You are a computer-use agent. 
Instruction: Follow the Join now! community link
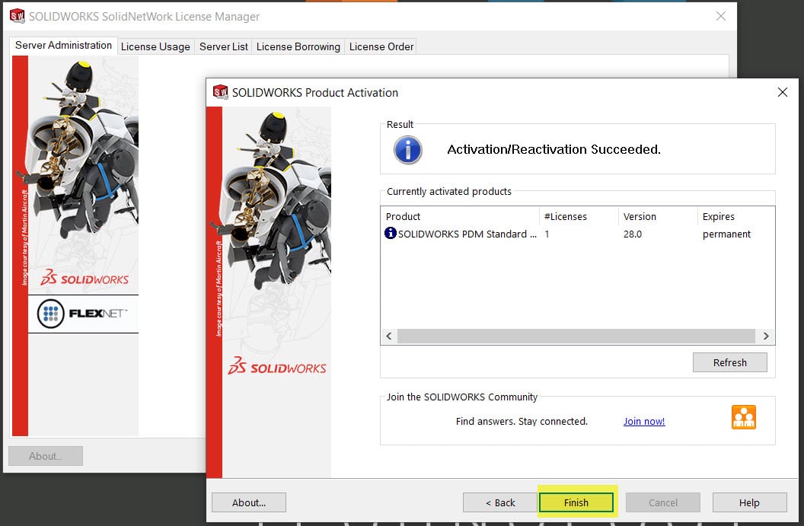(x=644, y=422)
